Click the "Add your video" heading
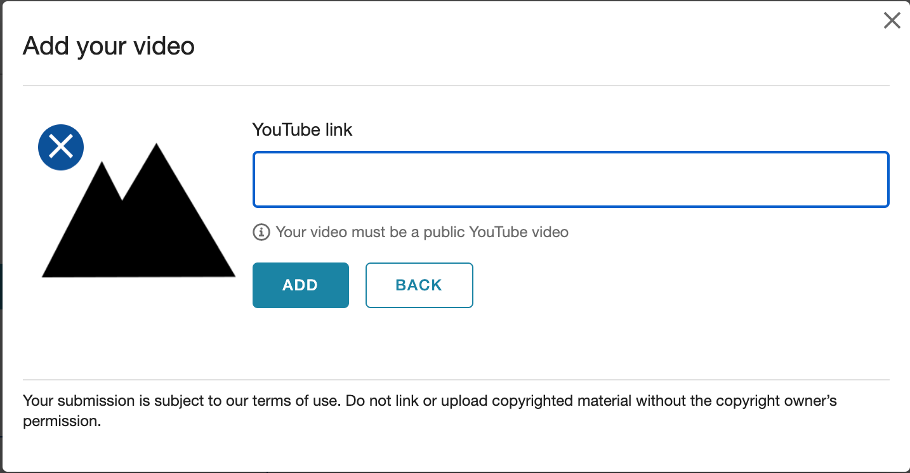910x473 pixels. tap(109, 46)
